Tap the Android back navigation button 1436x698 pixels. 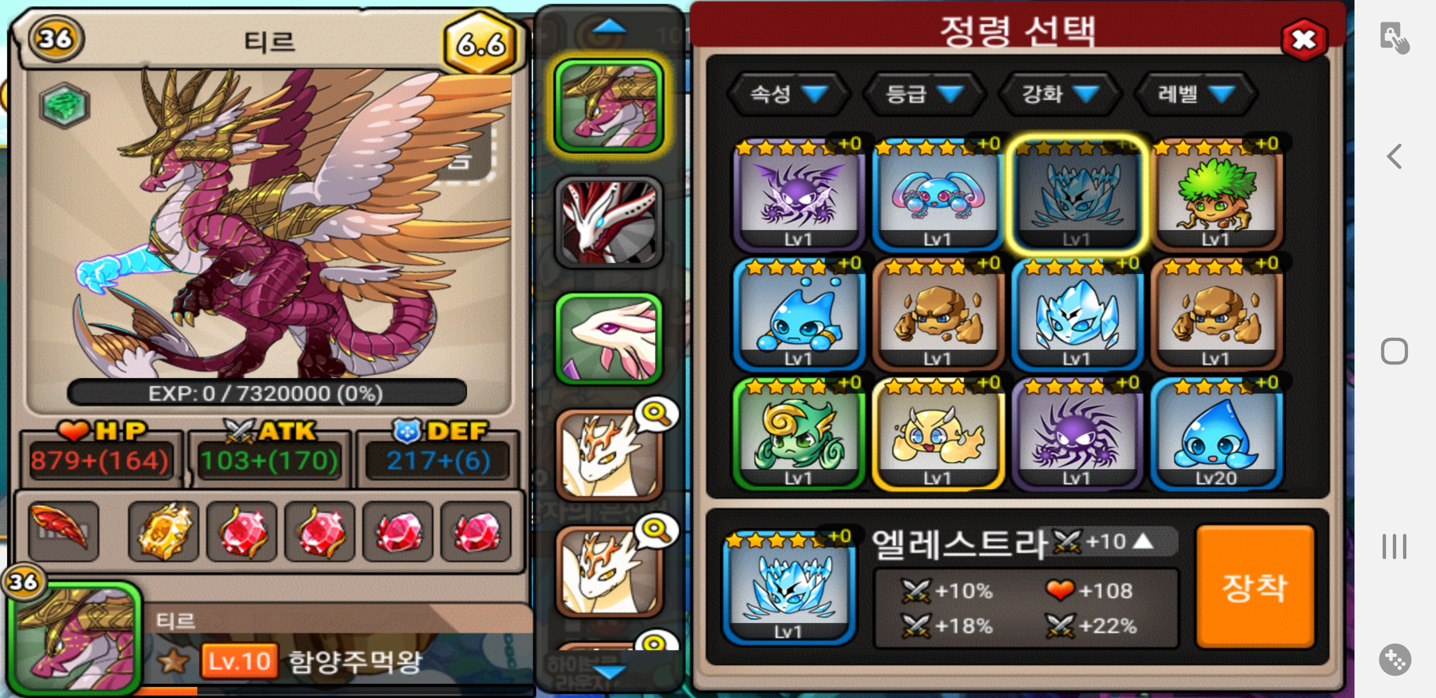coord(1394,156)
